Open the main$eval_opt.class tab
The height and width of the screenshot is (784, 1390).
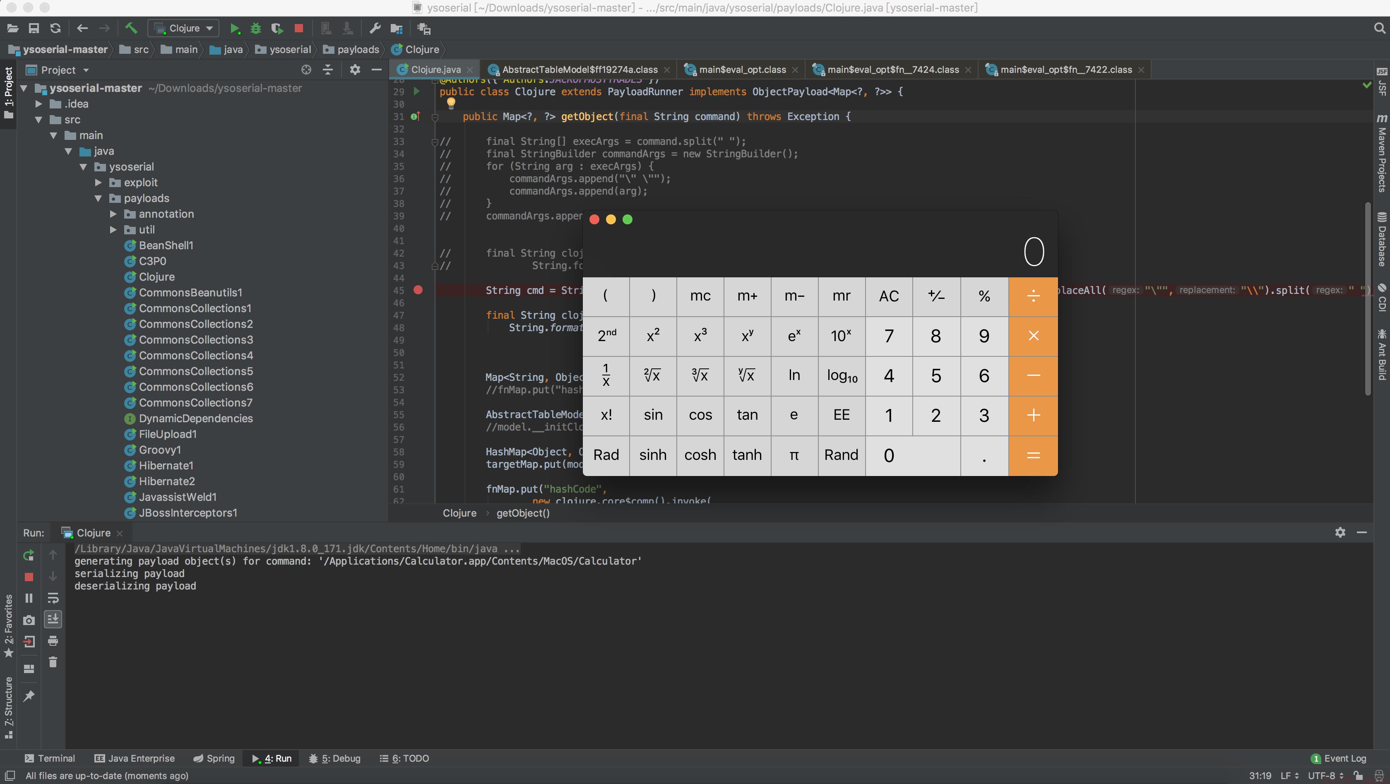(x=741, y=70)
